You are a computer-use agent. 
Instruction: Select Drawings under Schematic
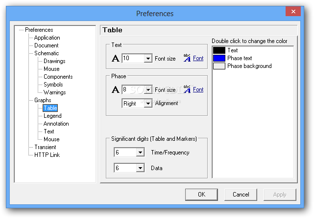pyautogui.click(x=54, y=61)
